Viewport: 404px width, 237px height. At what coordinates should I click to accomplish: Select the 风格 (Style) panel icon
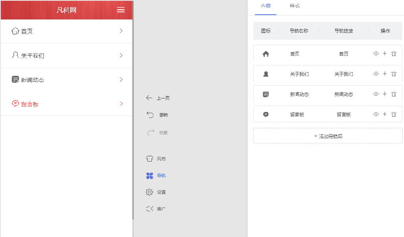click(149, 158)
